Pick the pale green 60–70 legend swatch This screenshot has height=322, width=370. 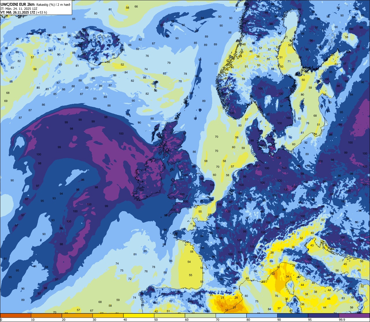(200, 316)
